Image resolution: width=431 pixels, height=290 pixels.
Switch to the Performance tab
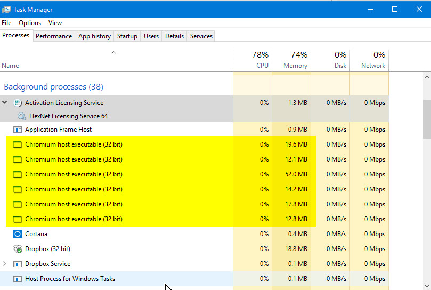pos(54,36)
